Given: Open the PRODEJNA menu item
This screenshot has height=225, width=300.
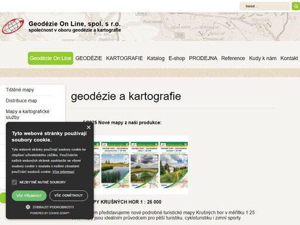Looking at the screenshot, I should point(203,58).
